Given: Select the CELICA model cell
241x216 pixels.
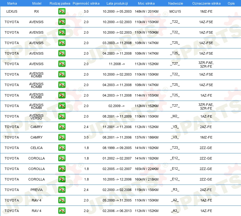Looking at the screenshot, I should tap(36, 148).
